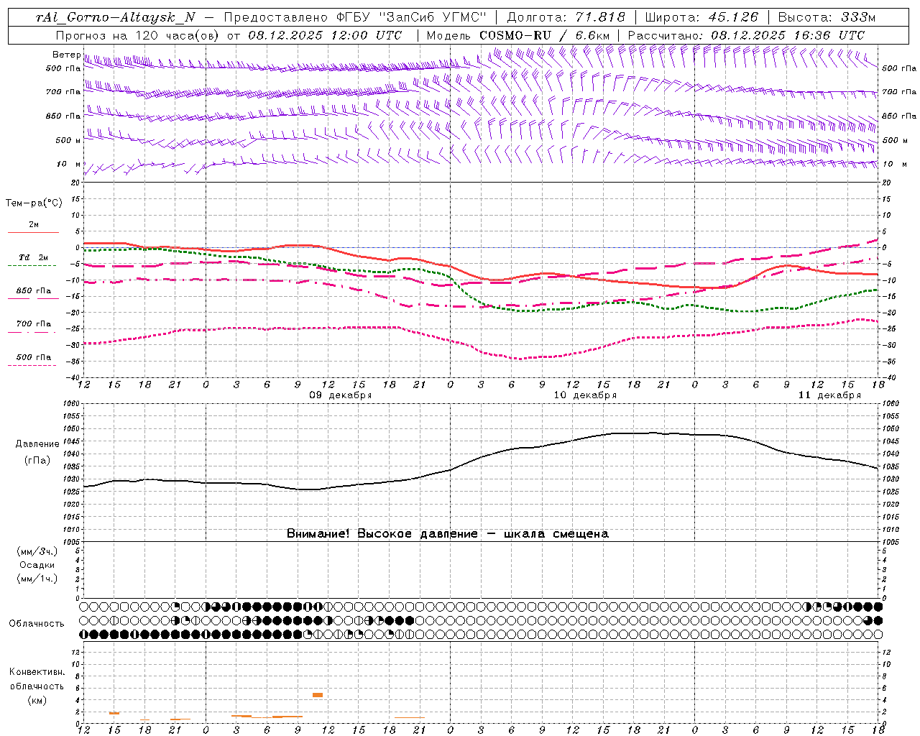This screenshot has height=736, width=920.
Task: Click the solid red legend line under 2м
Action: click(33, 232)
